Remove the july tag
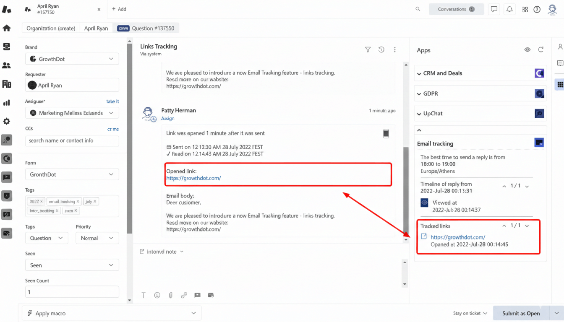Viewport: 564px width, 322px height. click(x=95, y=202)
